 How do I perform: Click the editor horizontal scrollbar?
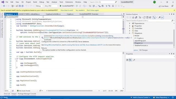point(70,91)
